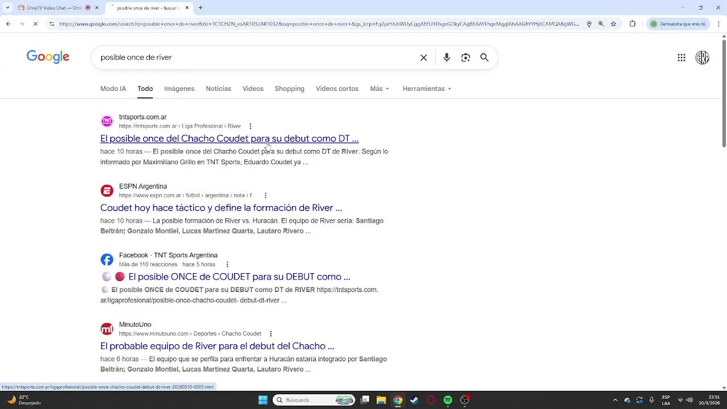Viewport: 727px width, 409px height.
Task: Show hidden system tray icons chevron
Action: point(615,400)
